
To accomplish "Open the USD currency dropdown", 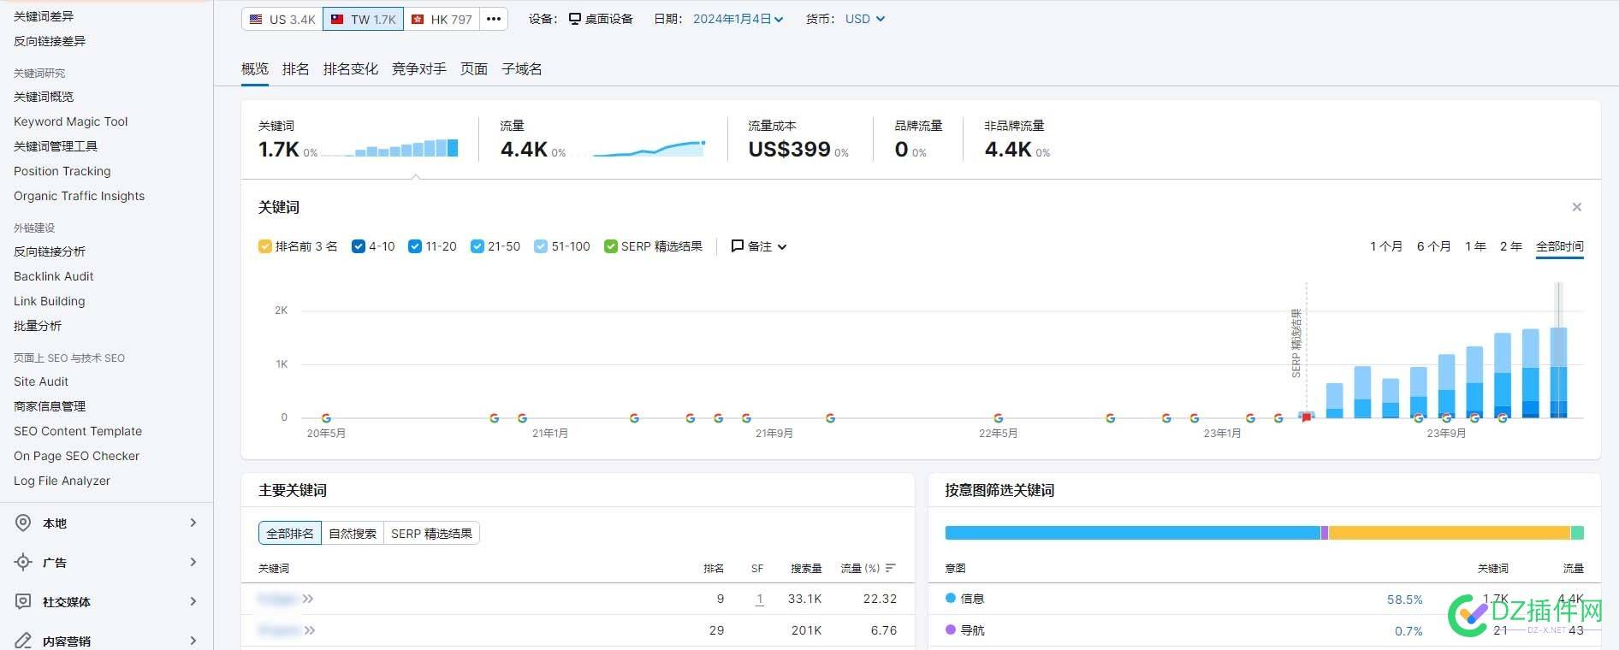I will (x=864, y=19).
